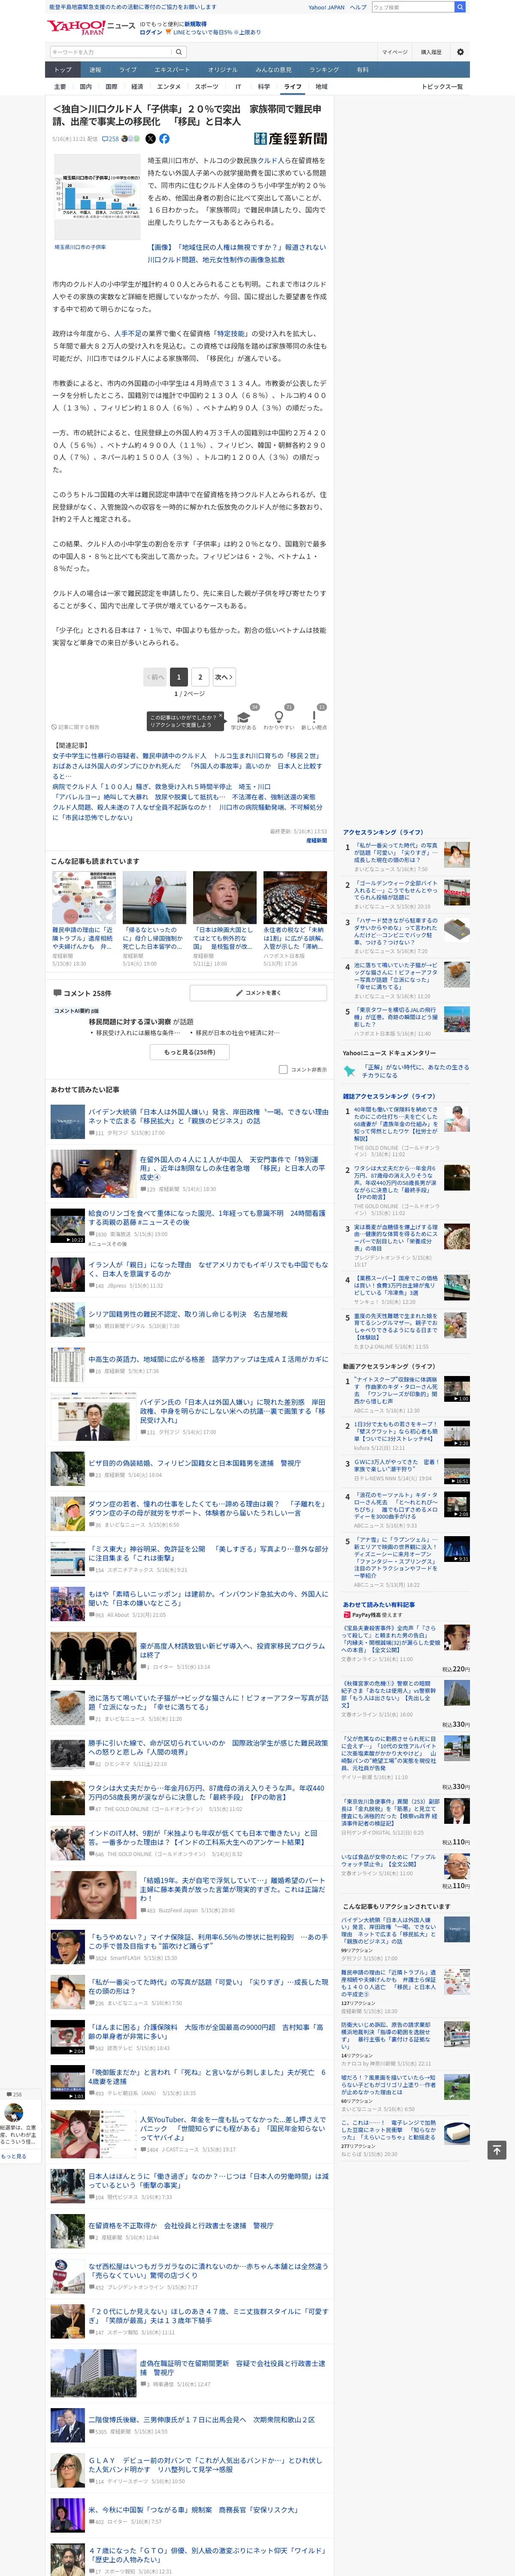The image size is (515, 2576).
Task: Click the マイページ button
Action: click(x=394, y=52)
